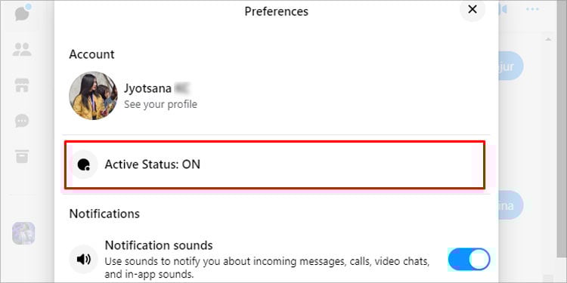This screenshot has width=567, height=283.
Task: Close the Preferences dialog
Action: click(472, 9)
